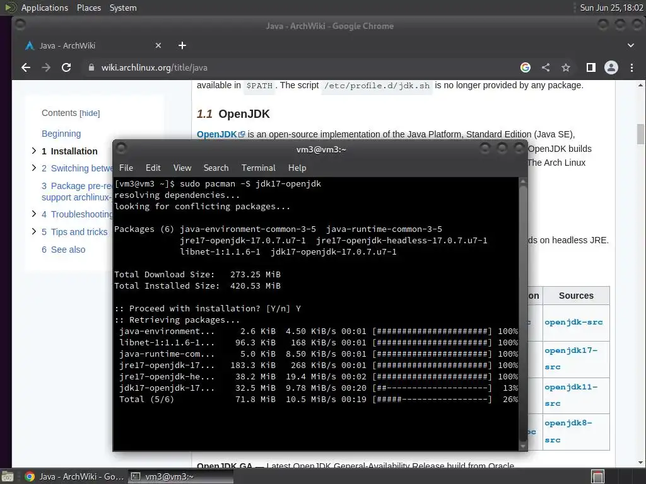Bookmark the page with star icon
Image resolution: width=646 pixels, height=484 pixels.
[x=566, y=67]
